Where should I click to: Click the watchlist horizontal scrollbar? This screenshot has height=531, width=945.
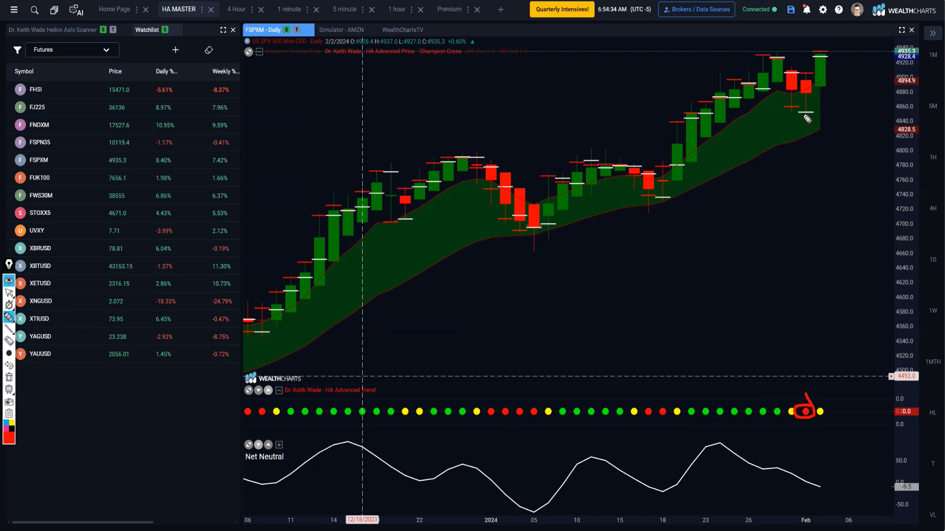82,522
